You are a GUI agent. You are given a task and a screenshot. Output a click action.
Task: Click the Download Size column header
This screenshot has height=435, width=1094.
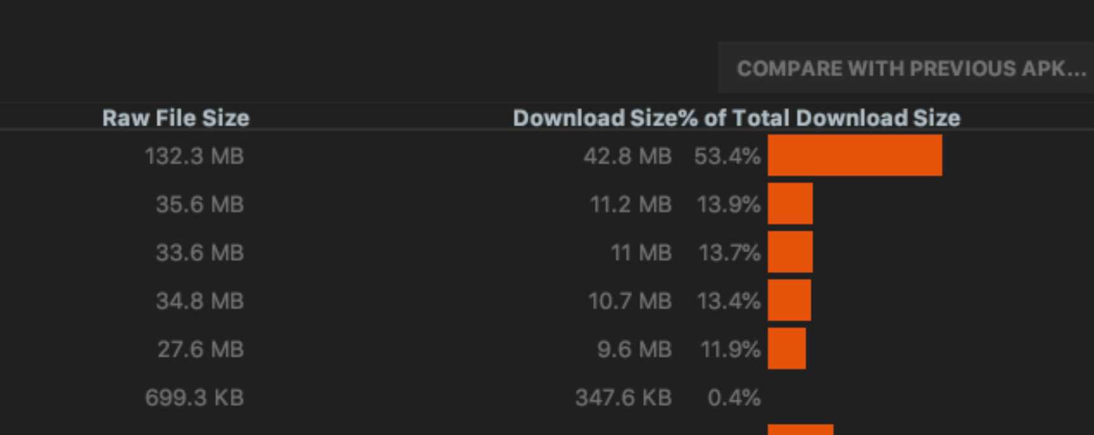[595, 118]
